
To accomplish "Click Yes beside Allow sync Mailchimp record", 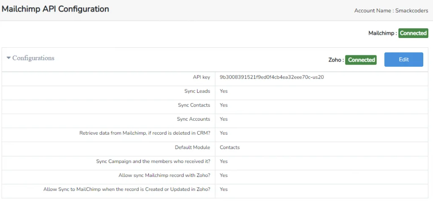I will pyautogui.click(x=224, y=175).
